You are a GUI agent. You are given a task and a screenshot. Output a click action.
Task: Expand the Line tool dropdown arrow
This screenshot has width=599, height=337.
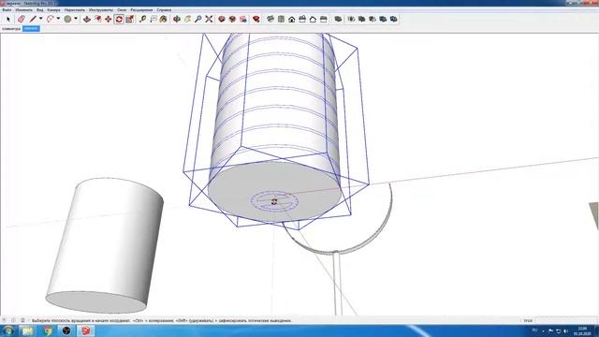click(x=40, y=19)
